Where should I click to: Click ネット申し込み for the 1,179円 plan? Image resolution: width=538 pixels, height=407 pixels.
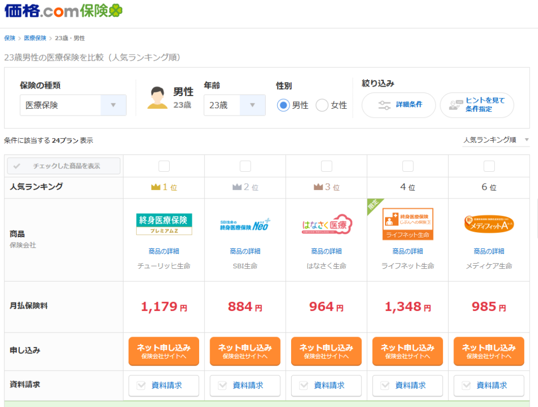pos(164,351)
